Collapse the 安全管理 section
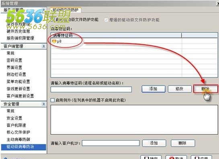Viewport: 219px width, 159px height. 44,104
